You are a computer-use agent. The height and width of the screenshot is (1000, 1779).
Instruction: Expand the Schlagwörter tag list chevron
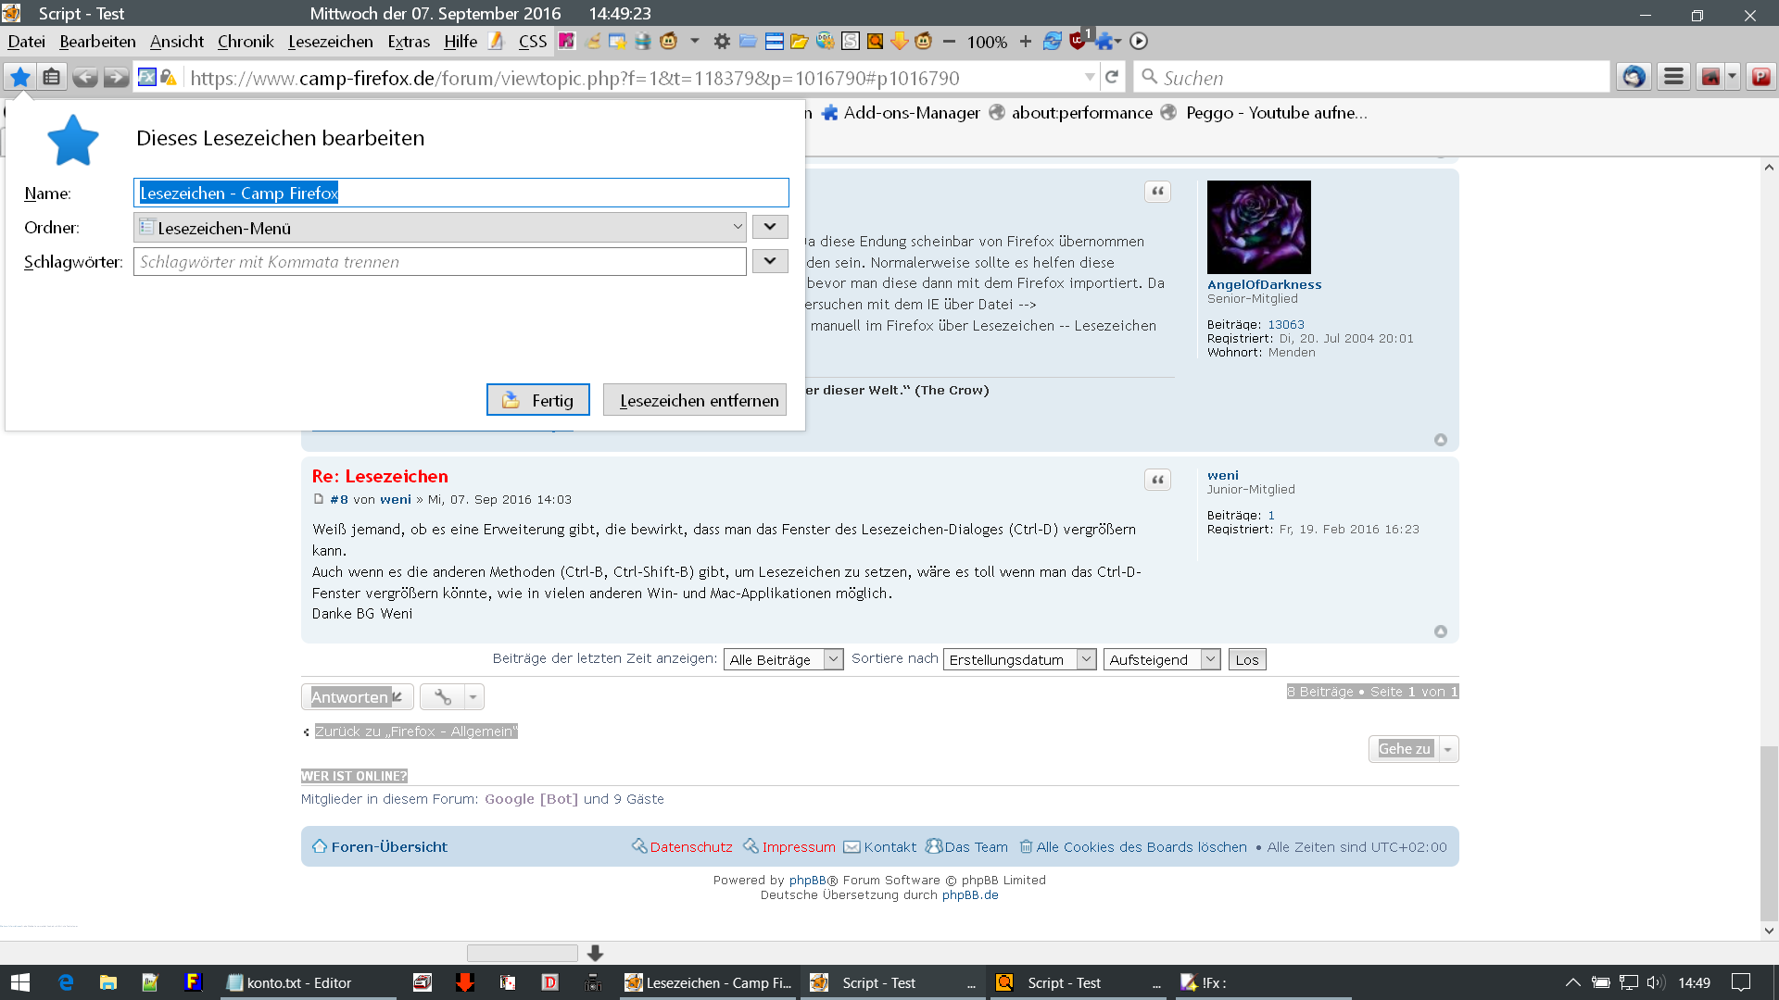769,261
